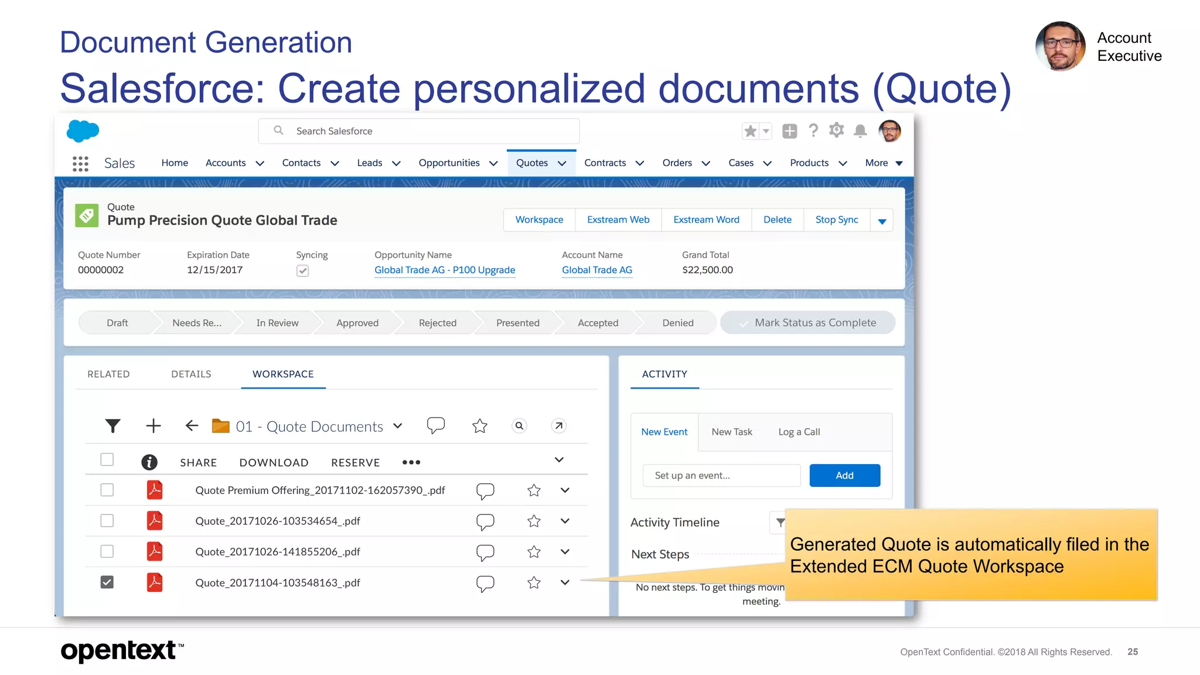Click the orange folder icon
This screenshot has height=675, width=1200.
(221, 426)
